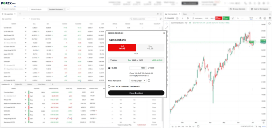272x128 pixels.
Task: Click the edit watchlist pencil icon
Action: tap(160, 19)
